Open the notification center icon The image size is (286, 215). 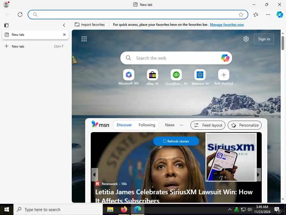click(x=277, y=209)
